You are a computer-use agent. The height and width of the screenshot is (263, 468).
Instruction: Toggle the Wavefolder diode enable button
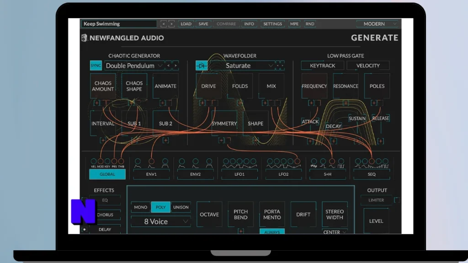point(202,66)
